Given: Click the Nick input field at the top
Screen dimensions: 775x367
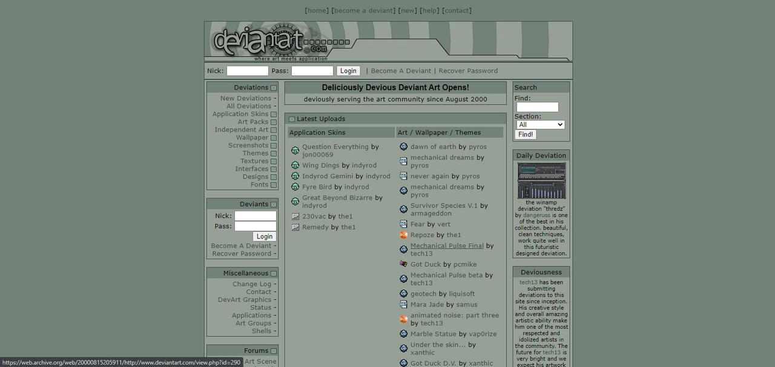Looking at the screenshot, I should click(247, 71).
